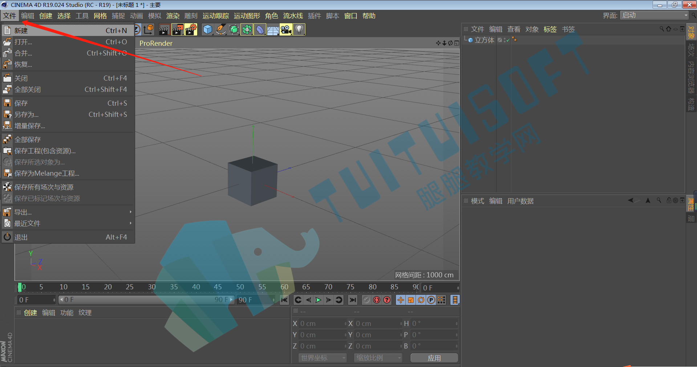697x367 pixels.
Task: Add a Floor environment object
Action: (x=273, y=29)
